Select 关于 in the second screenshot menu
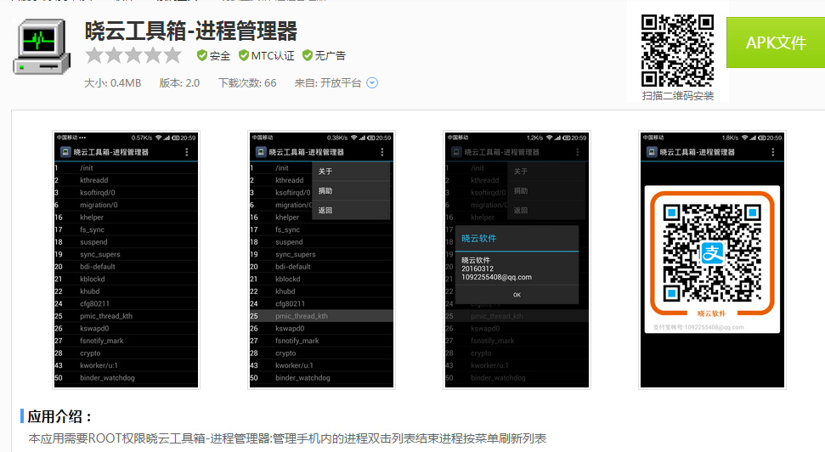Screen dimensions: 825x452 351,172
